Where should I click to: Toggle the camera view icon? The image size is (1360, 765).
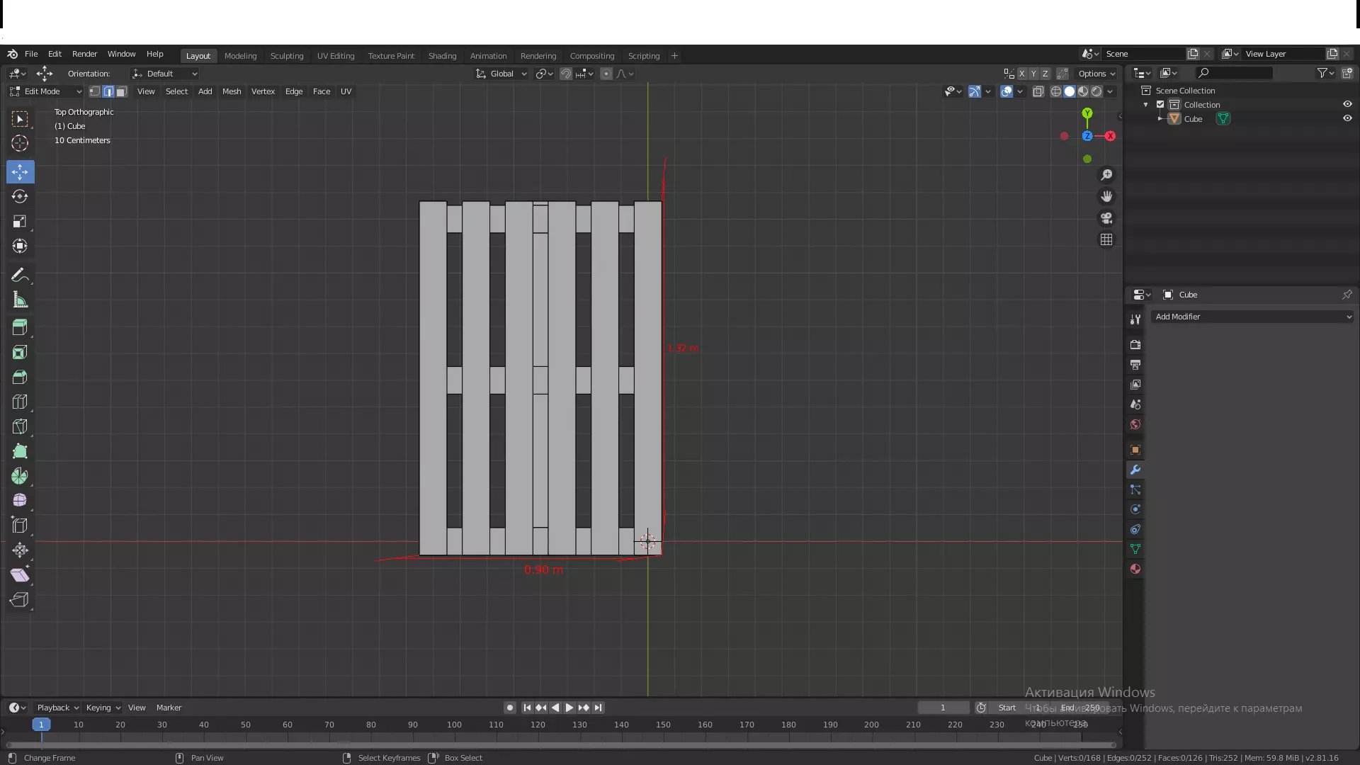(1106, 218)
